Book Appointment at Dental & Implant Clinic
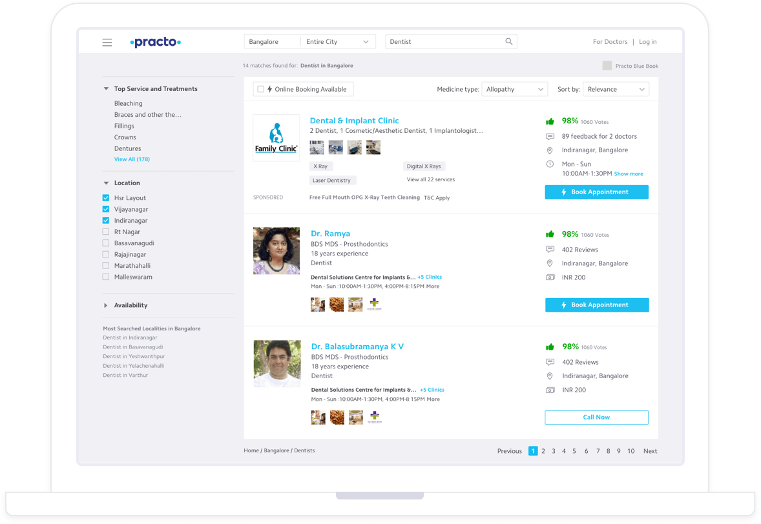This screenshot has width=761, height=524. 596,192
